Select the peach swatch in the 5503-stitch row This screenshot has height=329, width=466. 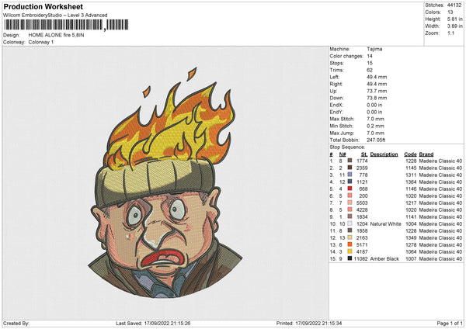click(349, 203)
